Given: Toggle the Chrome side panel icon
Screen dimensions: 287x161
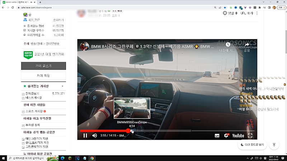Looking at the screenshot, I should pos(269,8).
